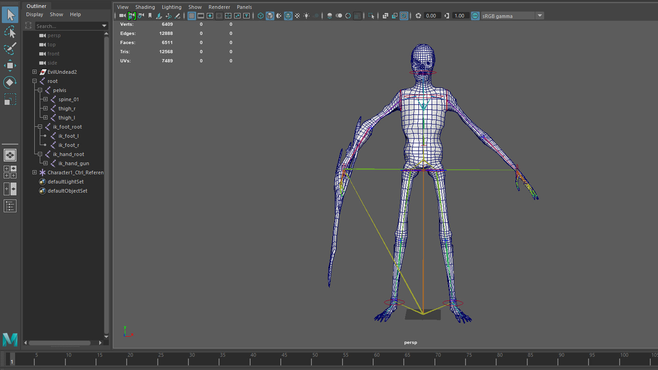Open the sRGB gamma view transform dropdown
This screenshot has height=370, width=658.
coord(540,16)
